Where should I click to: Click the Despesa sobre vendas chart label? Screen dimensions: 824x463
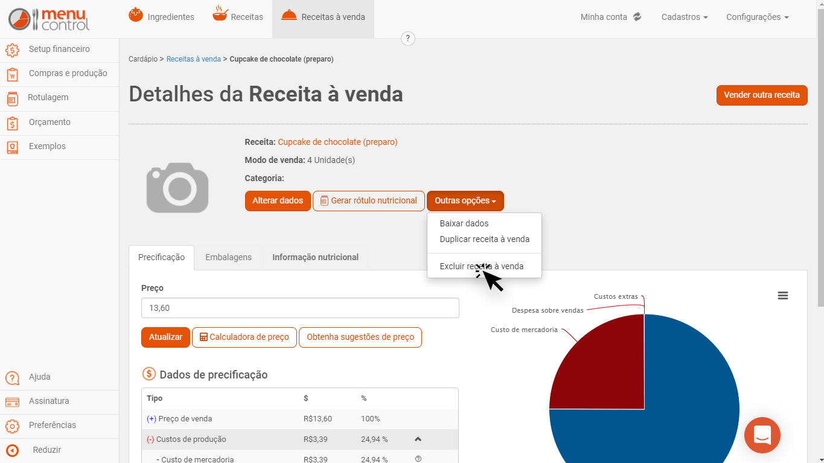click(x=548, y=310)
